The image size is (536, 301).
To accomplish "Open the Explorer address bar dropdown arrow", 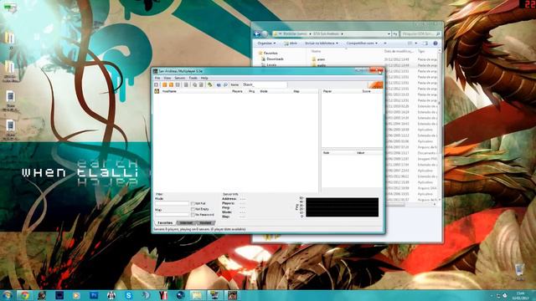I will tap(389, 33).
